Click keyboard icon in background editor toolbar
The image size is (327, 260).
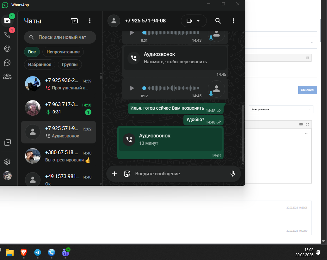[x=301, y=124]
